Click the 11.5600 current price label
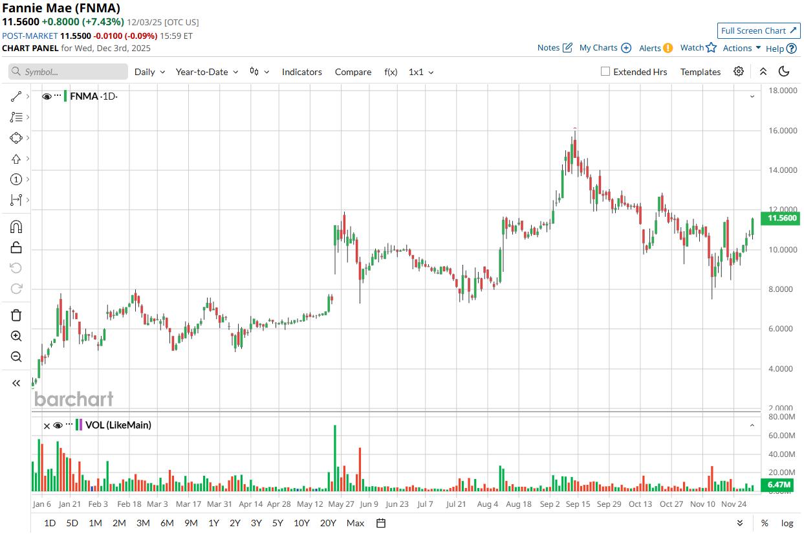The height and width of the screenshot is (534, 804). click(782, 219)
